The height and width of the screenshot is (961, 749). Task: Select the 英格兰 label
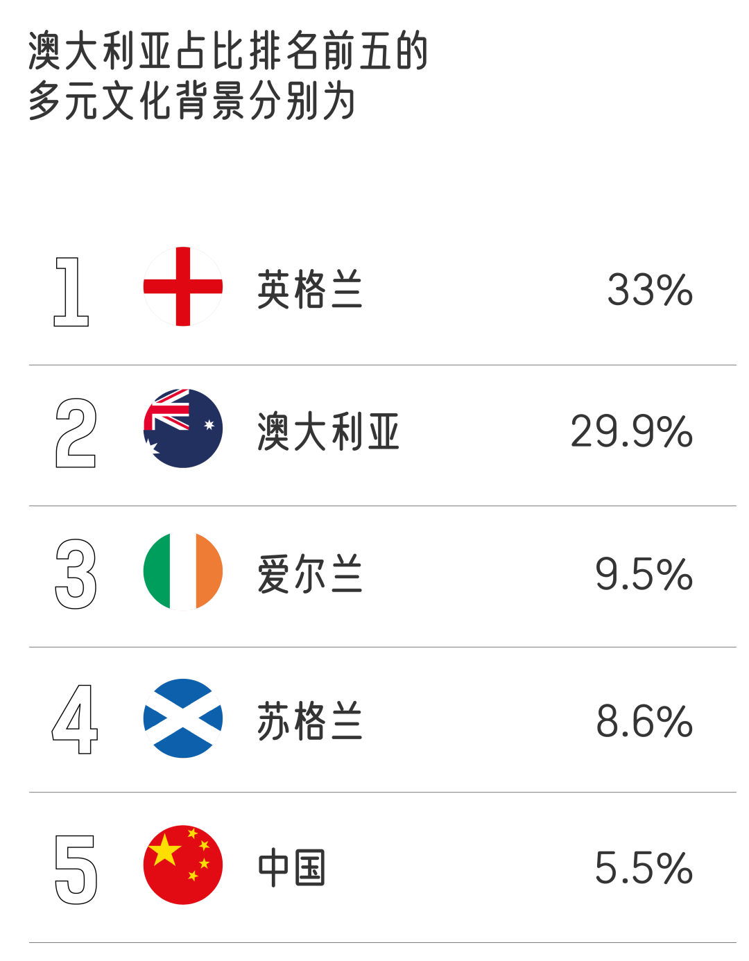pos(310,290)
